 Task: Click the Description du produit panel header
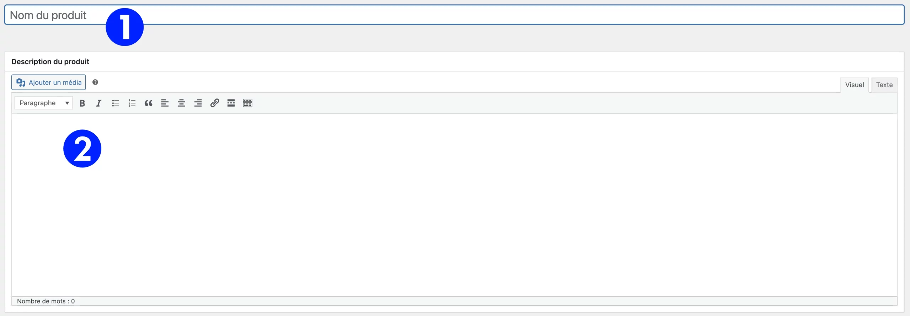point(50,61)
